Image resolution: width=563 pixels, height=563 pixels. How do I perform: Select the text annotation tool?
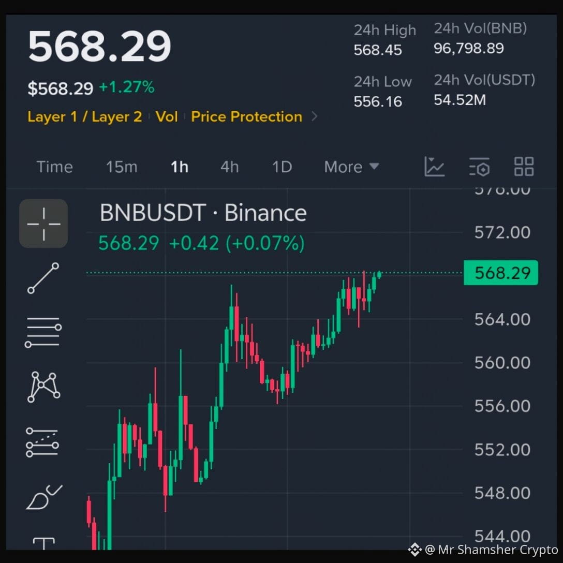[44, 544]
